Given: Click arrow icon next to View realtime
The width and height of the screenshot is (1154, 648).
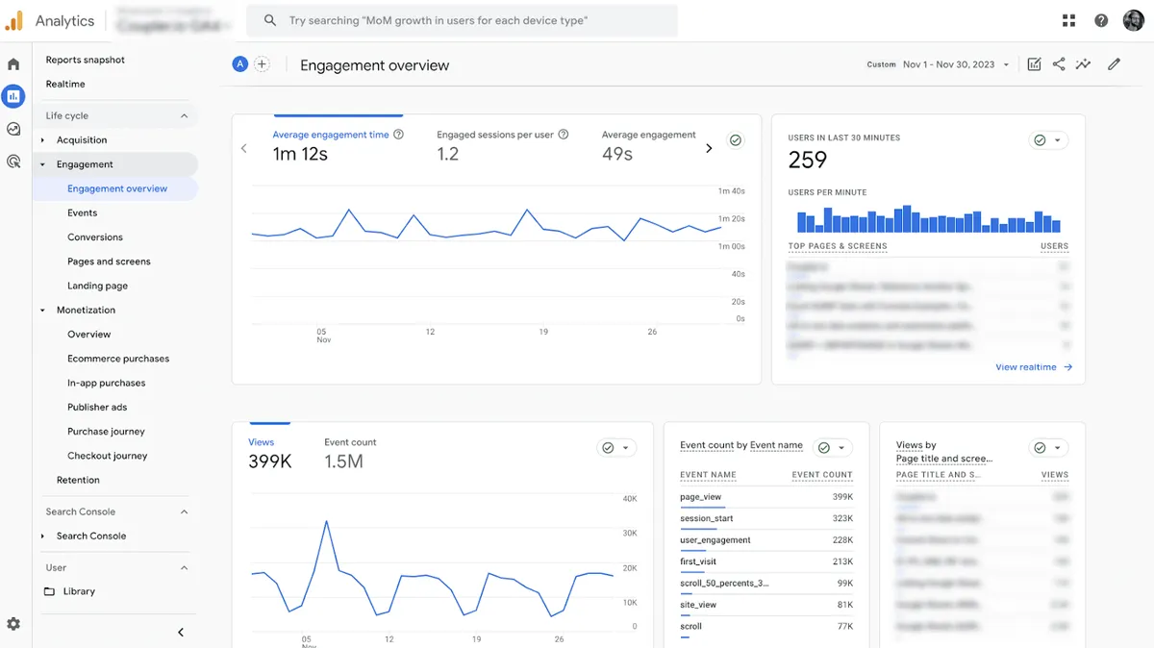Looking at the screenshot, I should tap(1067, 367).
